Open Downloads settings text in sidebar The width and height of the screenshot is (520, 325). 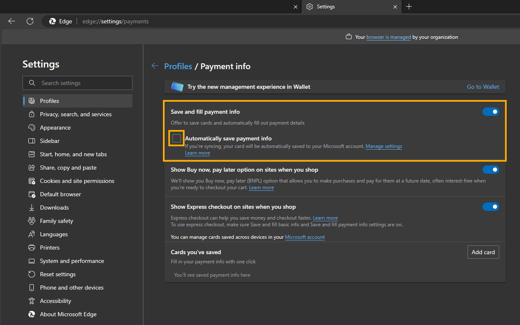(54, 207)
